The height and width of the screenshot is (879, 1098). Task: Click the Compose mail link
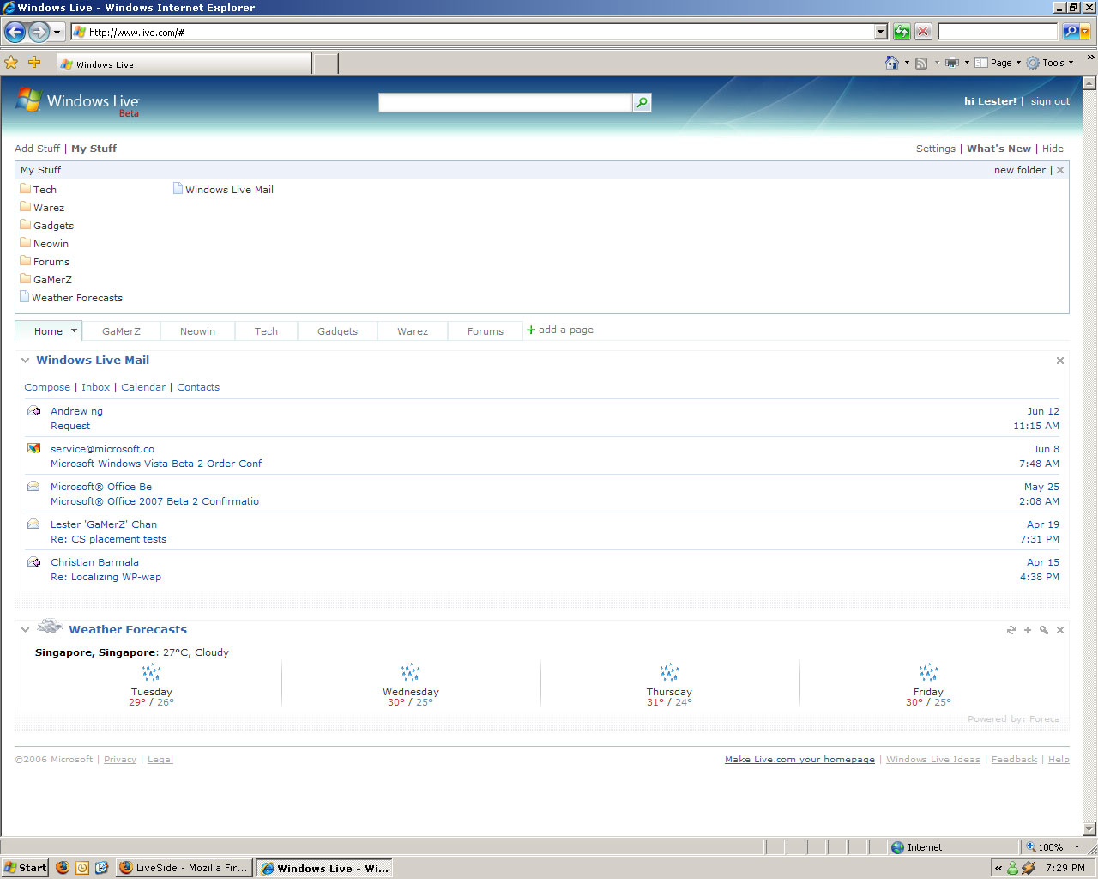[47, 387]
